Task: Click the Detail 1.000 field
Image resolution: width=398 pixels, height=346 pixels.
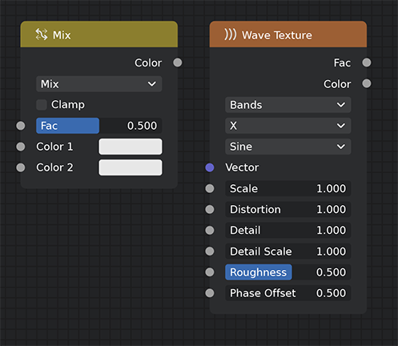Action: (x=288, y=230)
